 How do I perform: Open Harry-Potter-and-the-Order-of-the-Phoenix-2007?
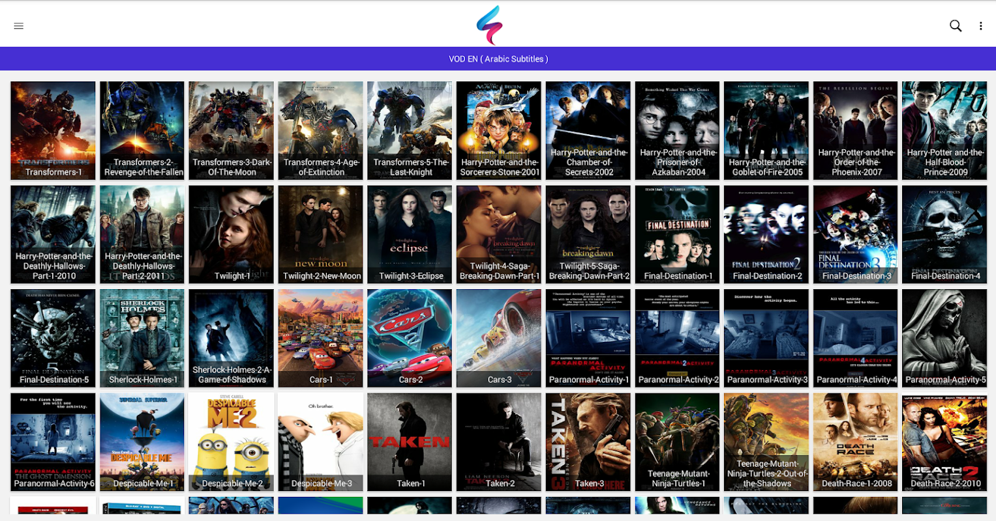[x=856, y=130]
